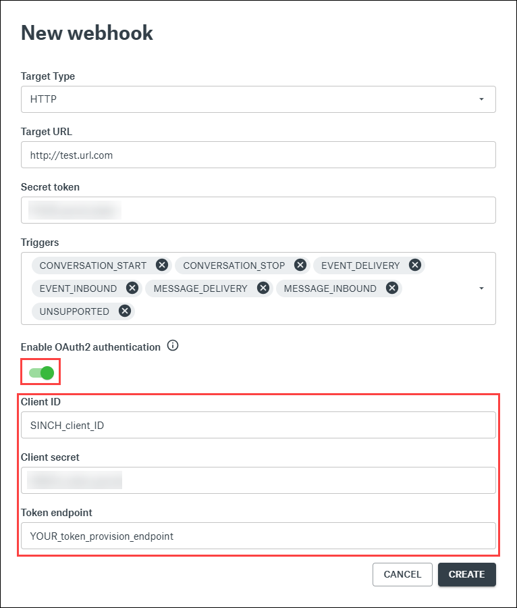Remove the UNSUPPORTED trigger chip
This screenshot has width=517, height=608.
pyautogui.click(x=124, y=311)
